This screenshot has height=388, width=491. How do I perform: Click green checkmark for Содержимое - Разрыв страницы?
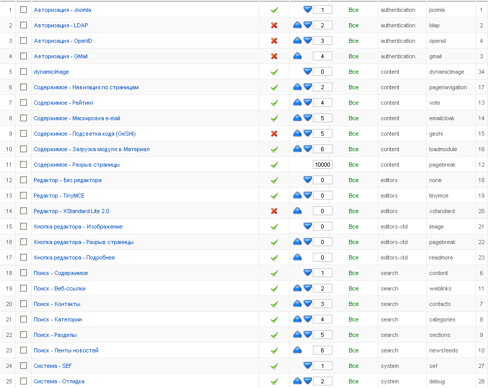[274, 165]
